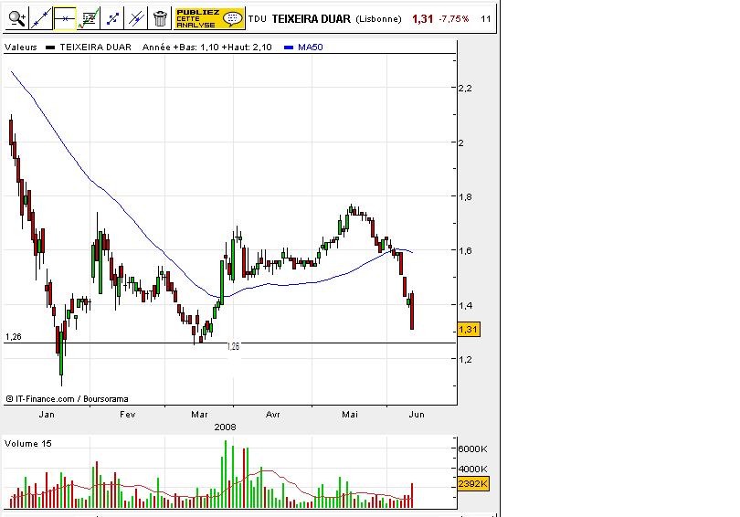Click the 1,4 price axis label
The width and height of the screenshot is (740, 517).
tap(465, 305)
